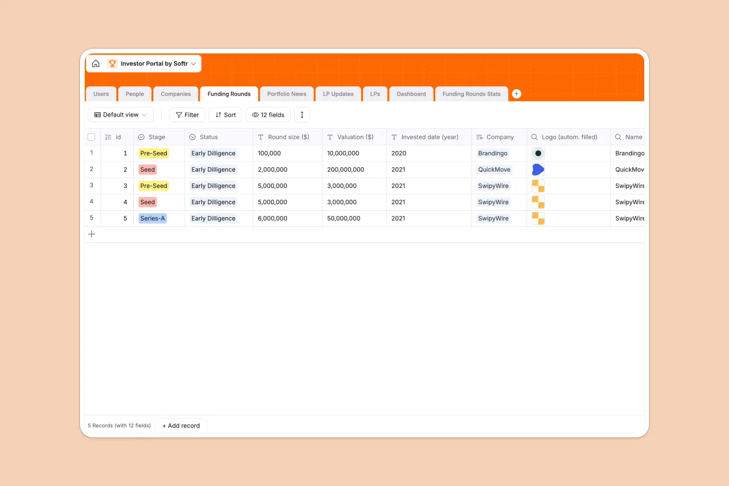
Task: Click the home icon in the top bar
Action: pyautogui.click(x=96, y=63)
